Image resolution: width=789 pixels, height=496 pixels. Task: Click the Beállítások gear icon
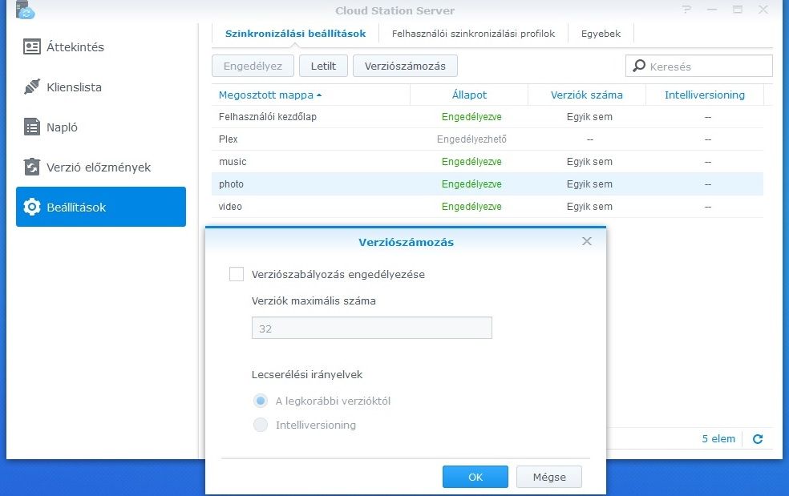tap(32, 207)
